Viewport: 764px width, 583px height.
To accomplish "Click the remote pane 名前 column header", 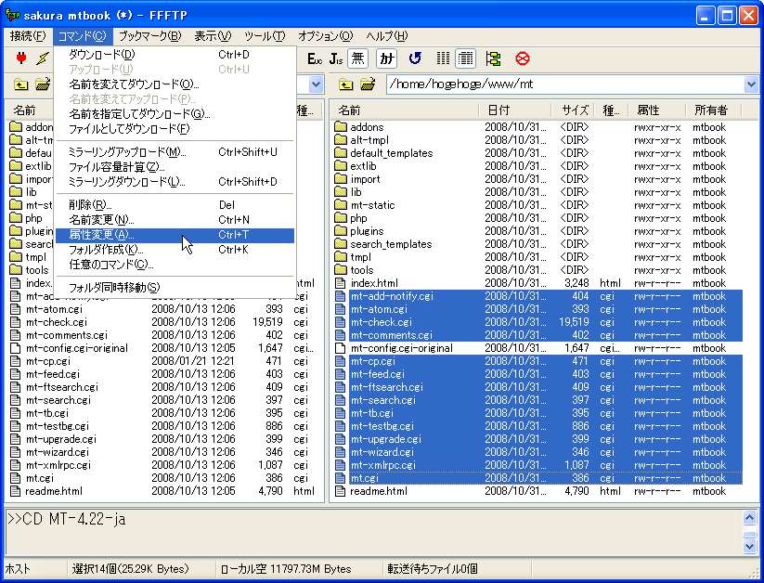I will (x=405, y=110).
